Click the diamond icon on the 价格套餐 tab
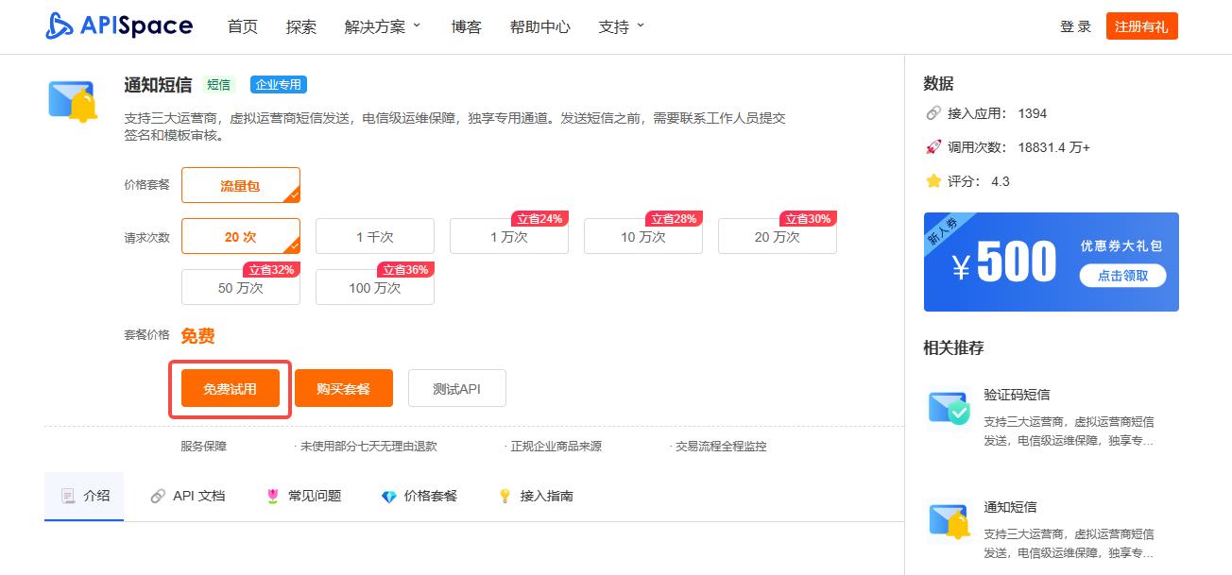 (x=388, y=495)
